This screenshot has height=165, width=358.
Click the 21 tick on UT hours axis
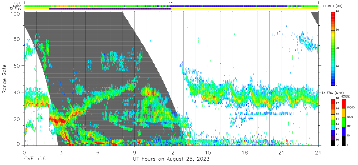(282, 152)
